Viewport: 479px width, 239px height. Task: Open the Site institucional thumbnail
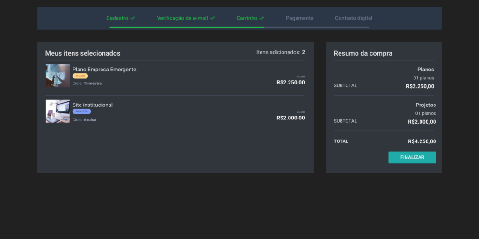[x=58, y=111]
